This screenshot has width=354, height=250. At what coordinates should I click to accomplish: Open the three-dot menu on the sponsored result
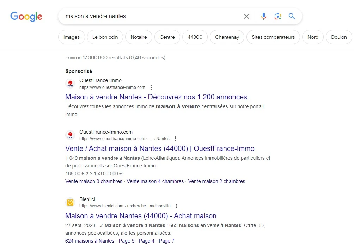click(x=151, y=87)
